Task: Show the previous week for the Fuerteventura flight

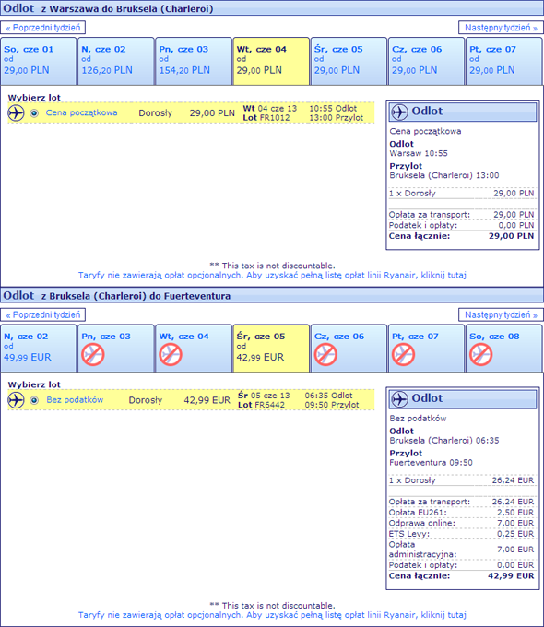Action: [43, 314]
